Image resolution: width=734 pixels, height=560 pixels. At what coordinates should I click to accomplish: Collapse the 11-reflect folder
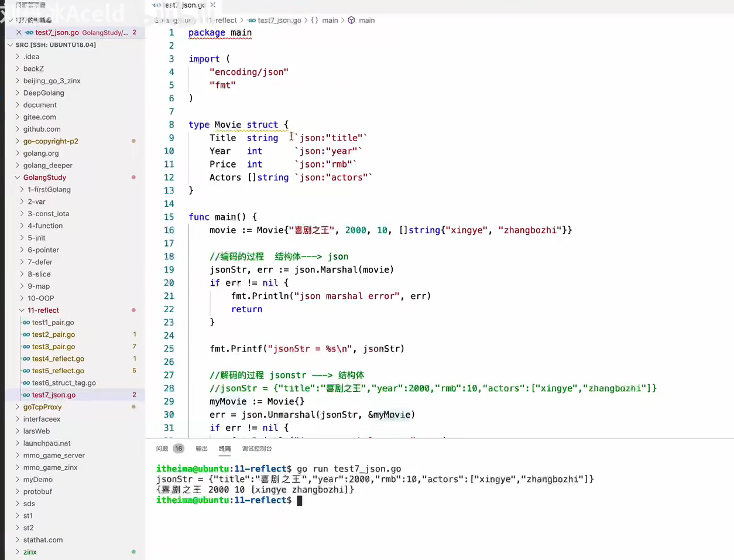[22, 310]
